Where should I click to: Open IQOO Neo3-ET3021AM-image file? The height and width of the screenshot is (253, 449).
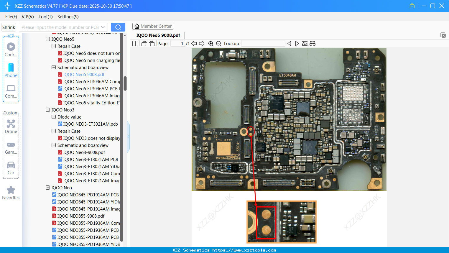[x=89, y=181]
